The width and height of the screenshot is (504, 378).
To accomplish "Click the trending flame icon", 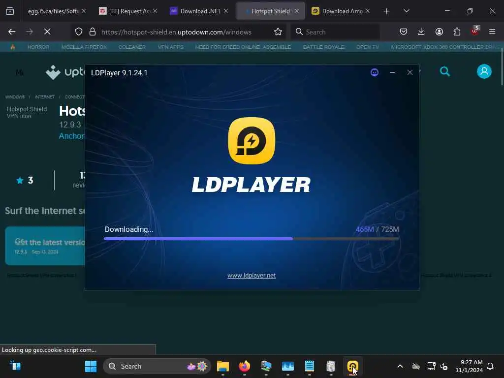I will [13, 47].
